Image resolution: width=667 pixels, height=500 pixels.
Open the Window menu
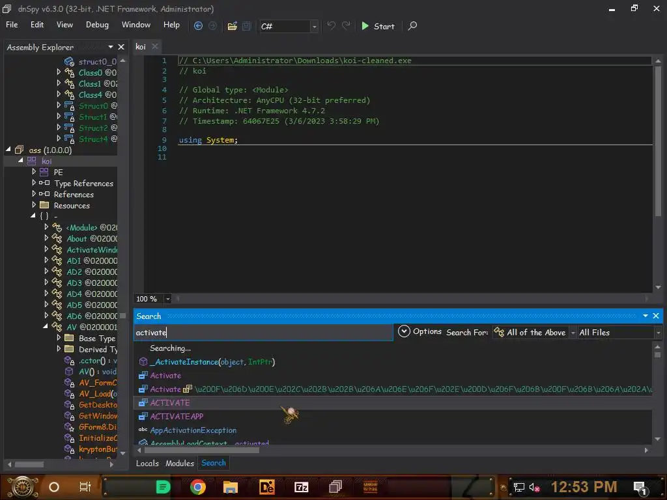click(136, 25)
